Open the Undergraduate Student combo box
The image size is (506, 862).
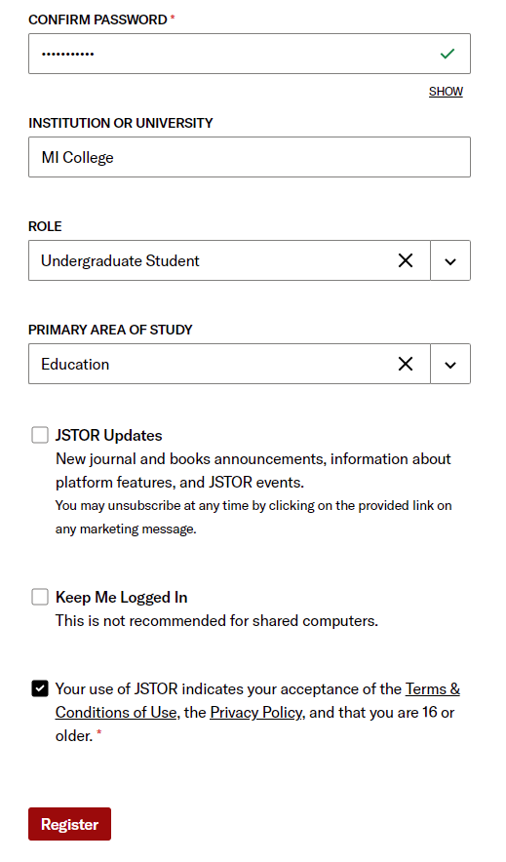pyautogui.click(x=229, y=260)
